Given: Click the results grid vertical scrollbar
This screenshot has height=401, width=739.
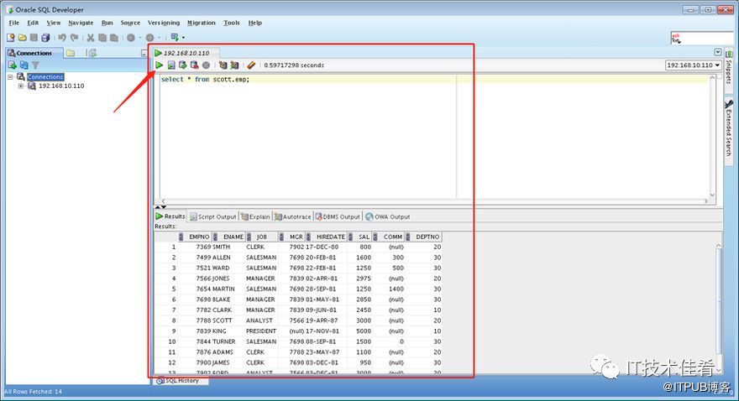Looking at the screenshot, I should pyautogui.click(x=718, y=307).
